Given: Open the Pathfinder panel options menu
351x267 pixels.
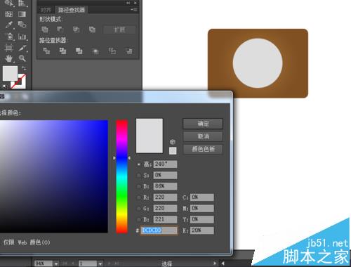Looking at the screenshot, I should tap(134, 10).
